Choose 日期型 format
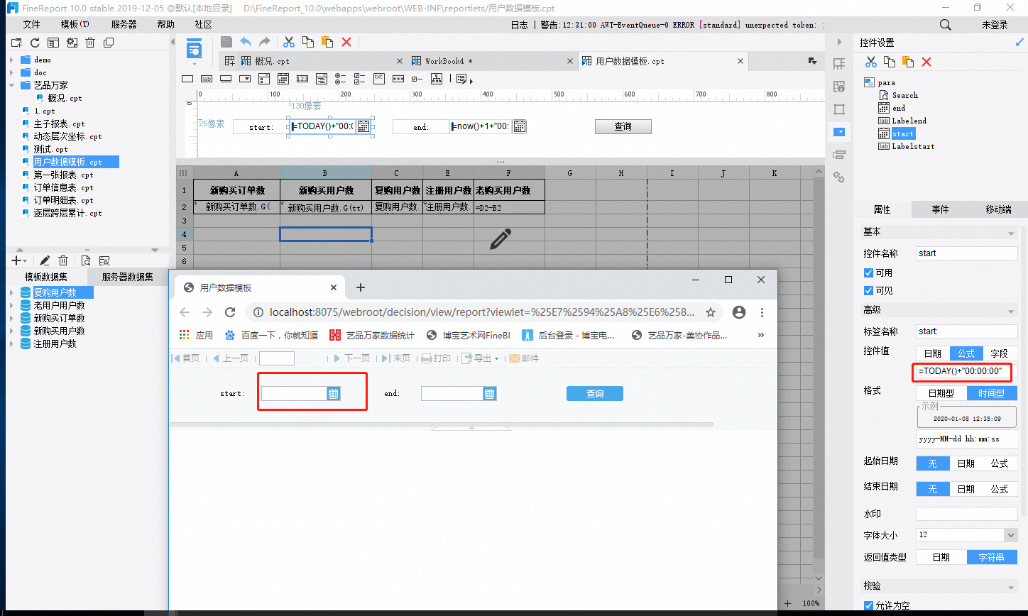The width and height of the screenshot is (1028, 616). point(941,393)
